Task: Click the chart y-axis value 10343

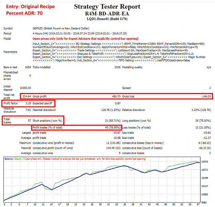Action: point(204,162)
